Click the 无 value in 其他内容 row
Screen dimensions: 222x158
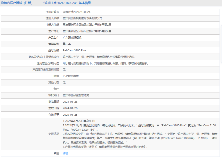point(64,82)
